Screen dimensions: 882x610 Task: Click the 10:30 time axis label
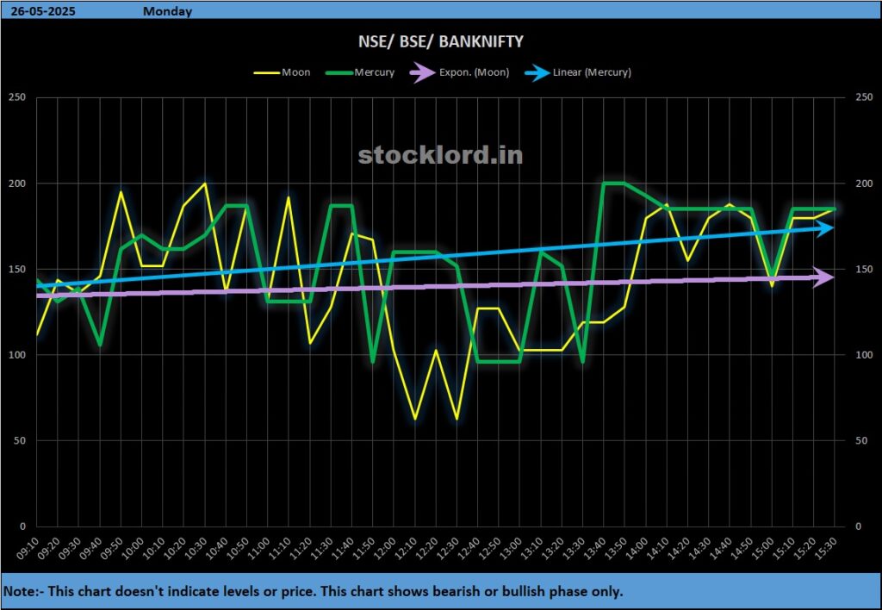[x=196, y=548]
